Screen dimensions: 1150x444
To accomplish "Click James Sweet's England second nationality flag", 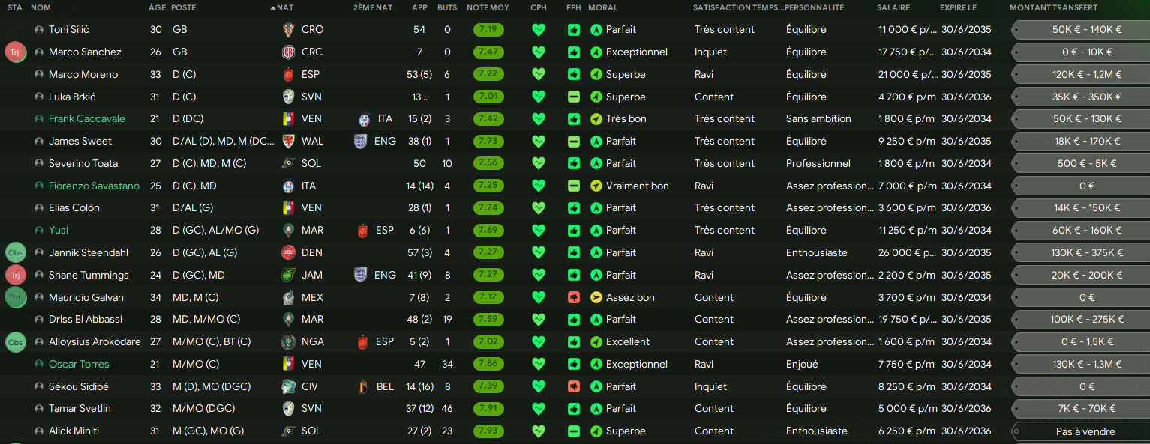I will 361,142.
